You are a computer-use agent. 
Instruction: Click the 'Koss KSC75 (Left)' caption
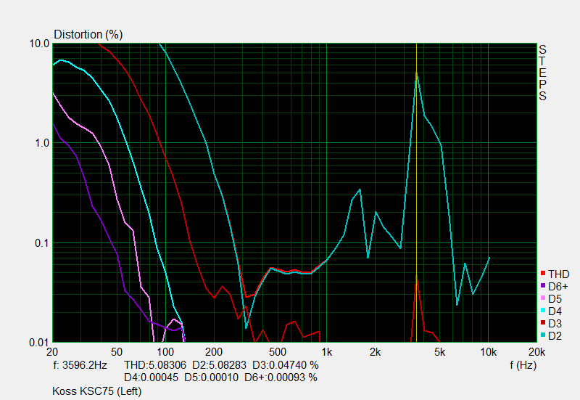[x=97, y=391]
